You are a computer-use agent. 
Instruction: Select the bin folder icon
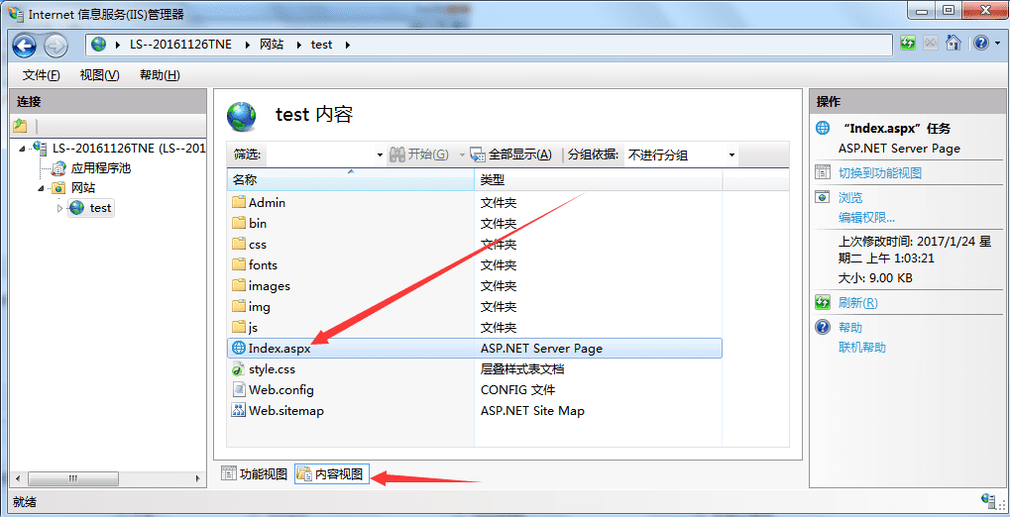239,223
